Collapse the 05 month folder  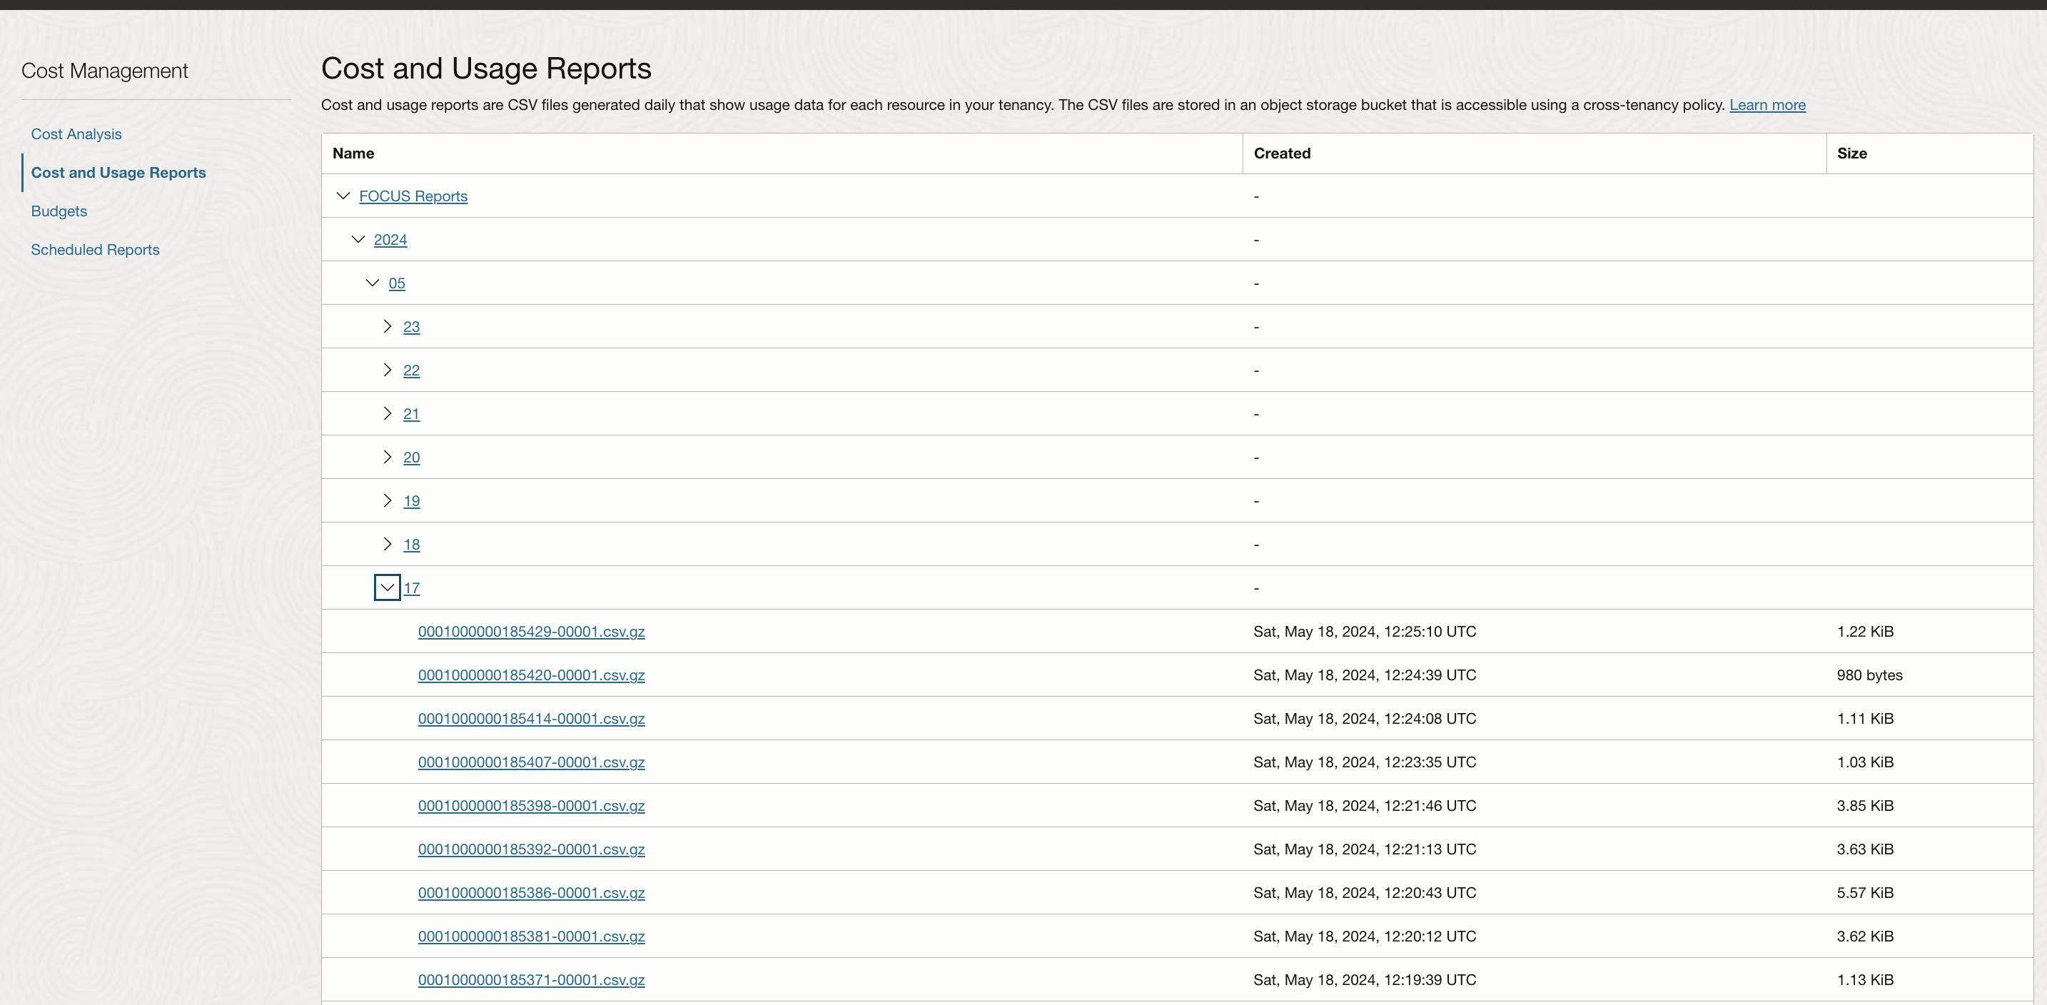point(372,283)
